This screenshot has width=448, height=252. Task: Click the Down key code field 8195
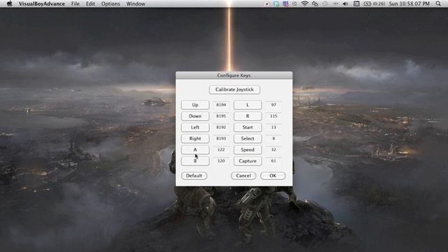coord(221,116)
